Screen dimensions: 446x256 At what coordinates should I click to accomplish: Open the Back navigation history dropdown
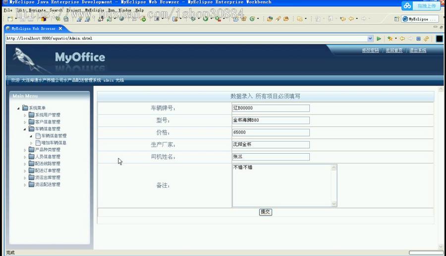357,19
